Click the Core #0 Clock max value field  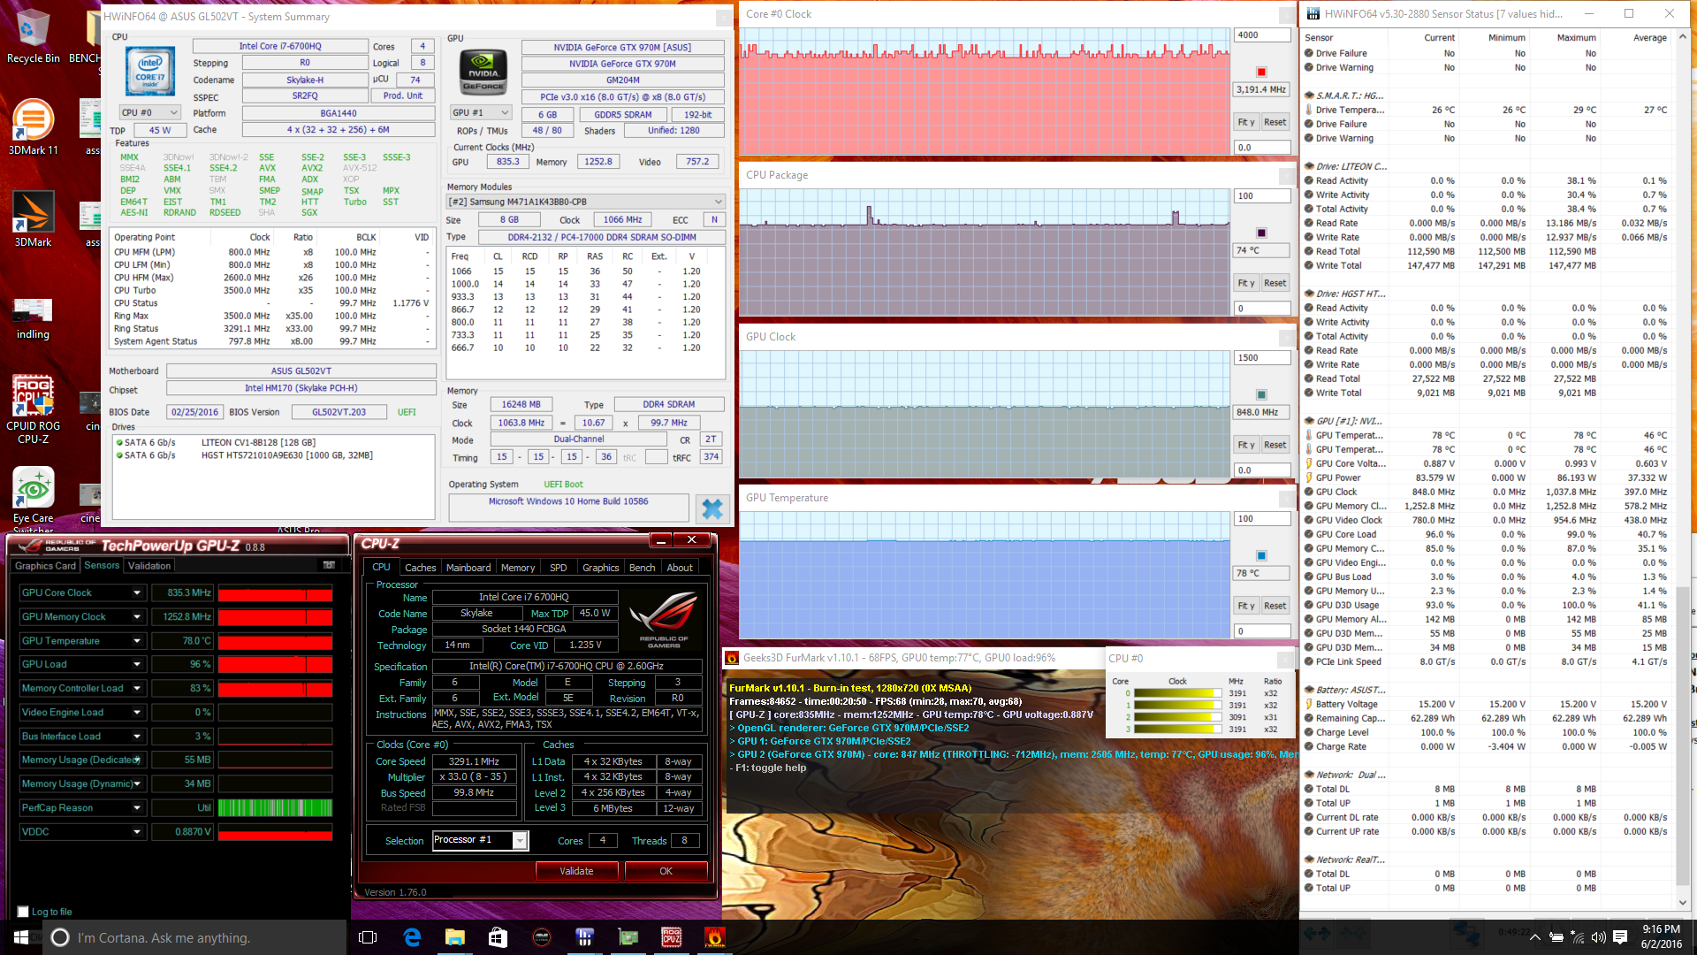coord(1261,35)
